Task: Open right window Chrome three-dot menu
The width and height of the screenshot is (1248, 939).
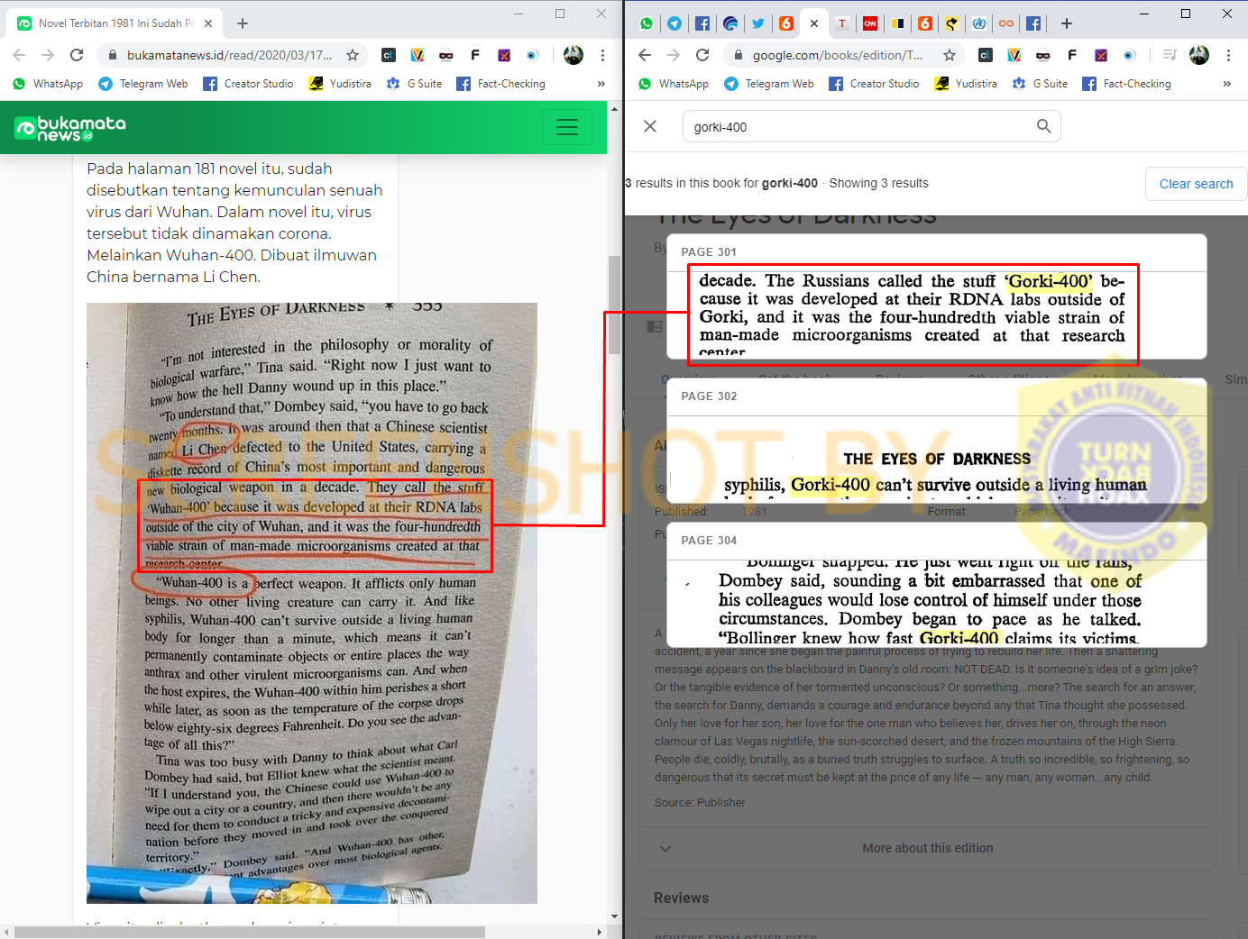Action: click(x=1228, y=55)
